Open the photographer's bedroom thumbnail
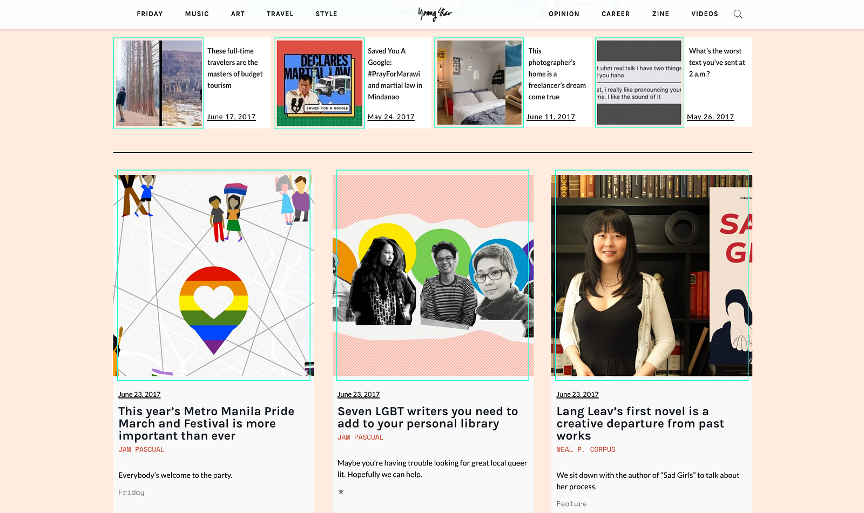This screenshot has width=864, height=513. point(479,83)
